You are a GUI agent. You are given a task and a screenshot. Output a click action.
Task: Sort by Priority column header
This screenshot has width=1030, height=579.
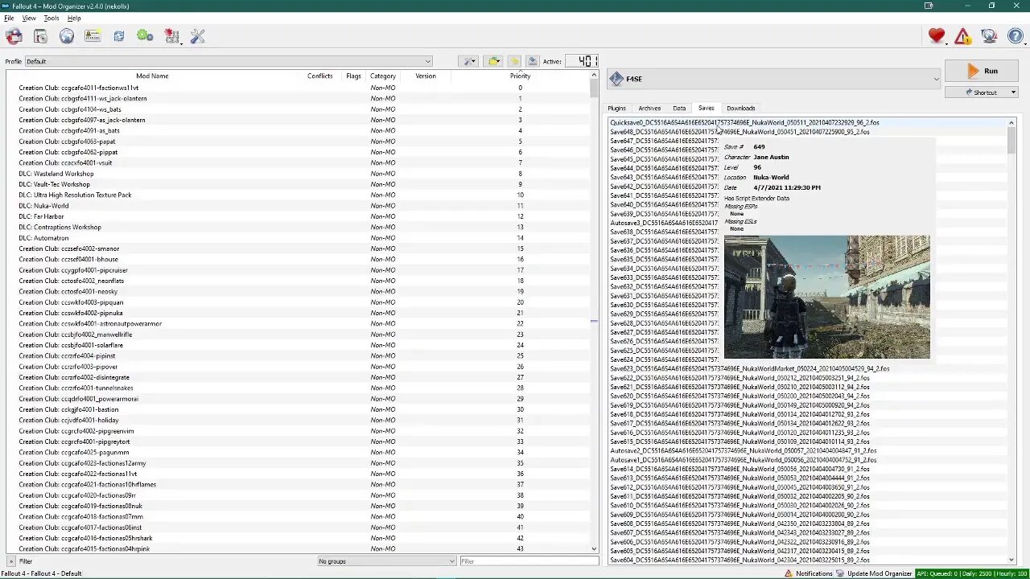tap(521, 76)
